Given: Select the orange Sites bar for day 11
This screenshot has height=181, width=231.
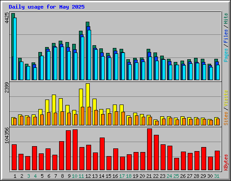Looking at the screenshot, I should point(83,116).
